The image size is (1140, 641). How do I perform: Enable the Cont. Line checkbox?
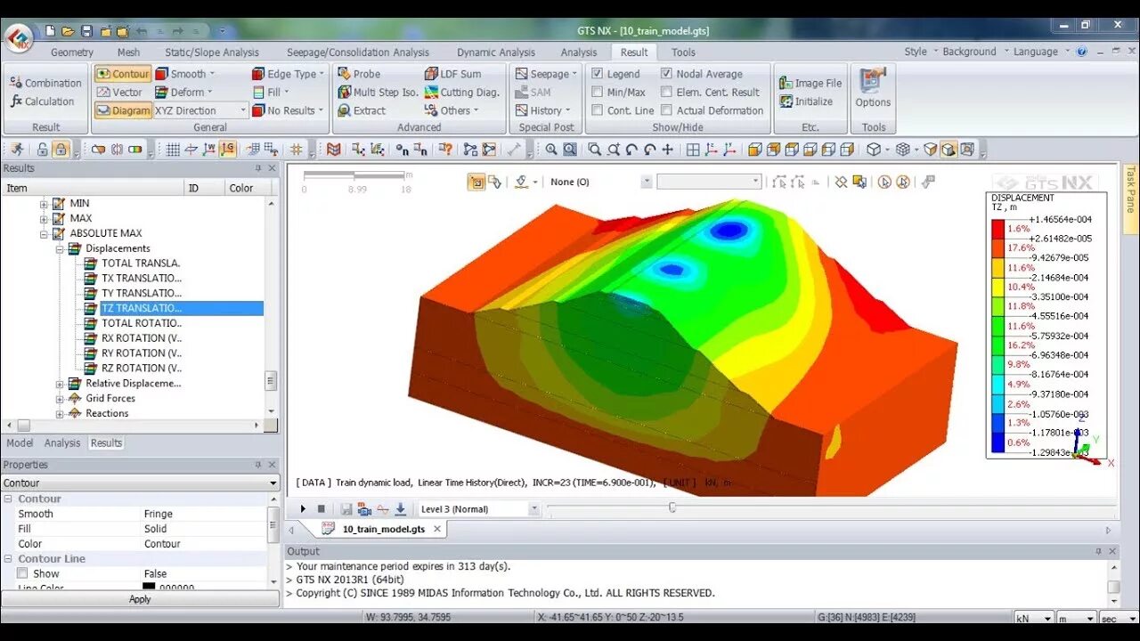pyautogui.click(x=598, y=110)
